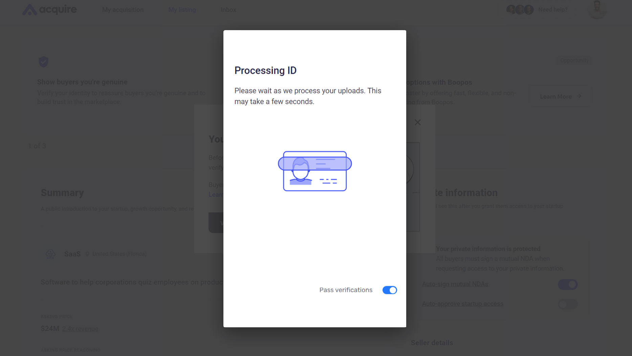This screenshot has height=356, width=632.
Task: Select My acquisition in the navigation
Action: [123, 9]
